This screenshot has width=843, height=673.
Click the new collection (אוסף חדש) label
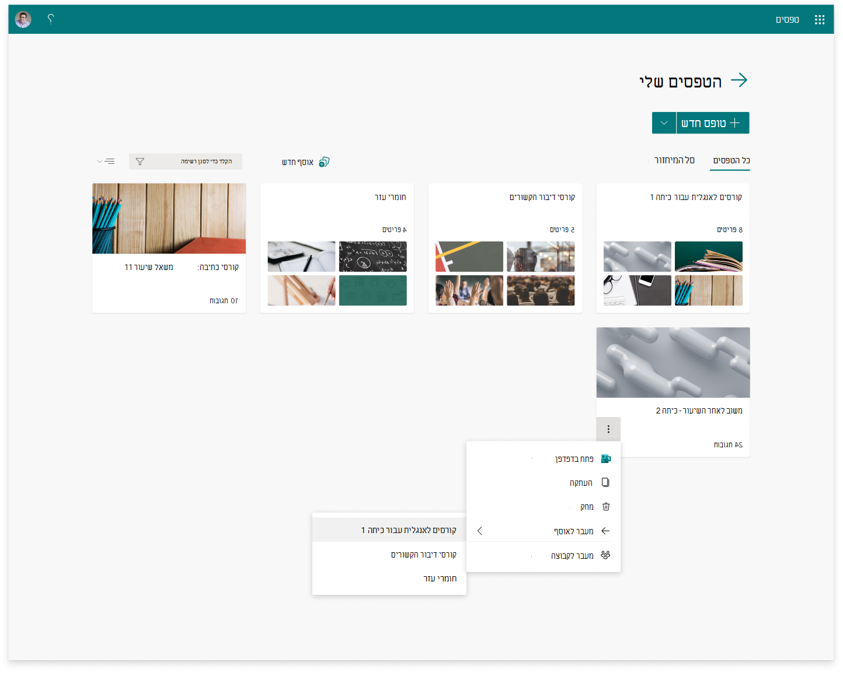(298, 162)
